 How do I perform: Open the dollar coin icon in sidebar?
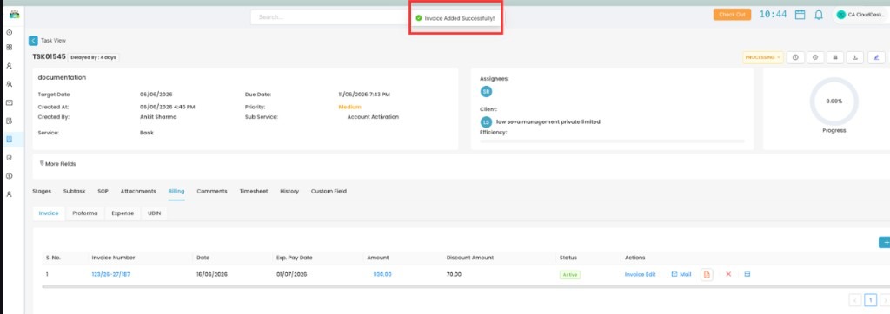click(x=9, y=176)
